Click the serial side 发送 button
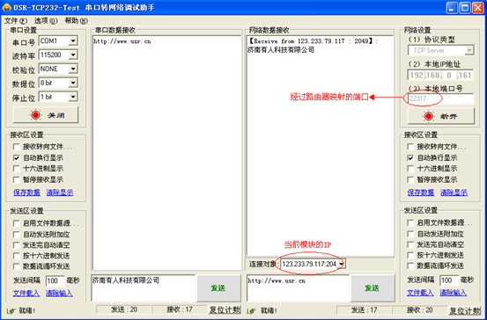Screen dimensions: 487x320 click(218, 288)
